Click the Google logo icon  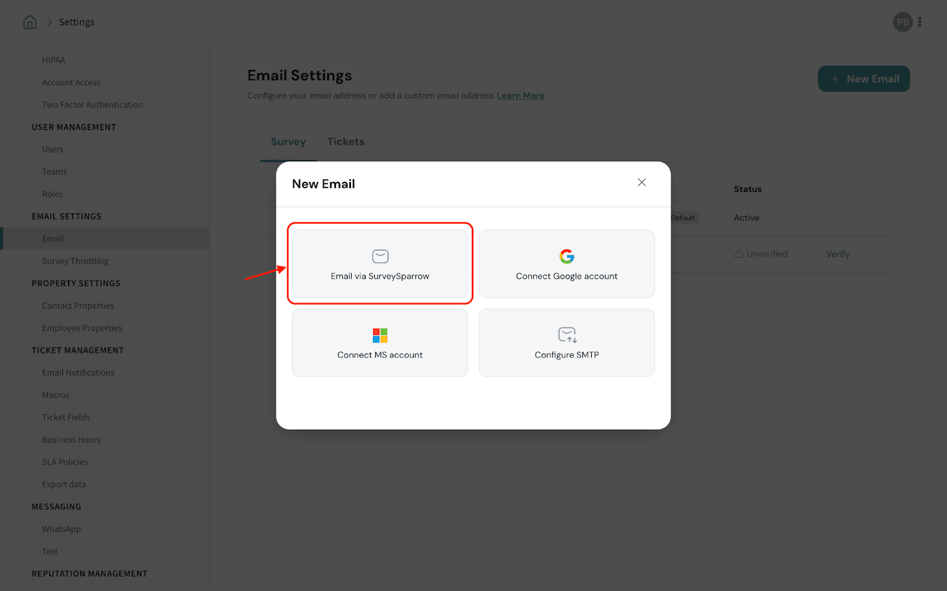tap(566, 256)
